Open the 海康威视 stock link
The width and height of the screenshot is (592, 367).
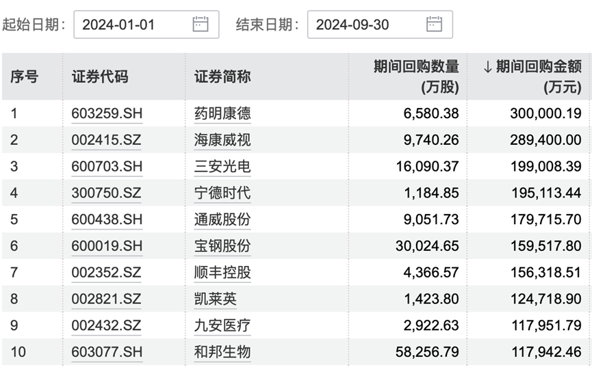[222, 140]
